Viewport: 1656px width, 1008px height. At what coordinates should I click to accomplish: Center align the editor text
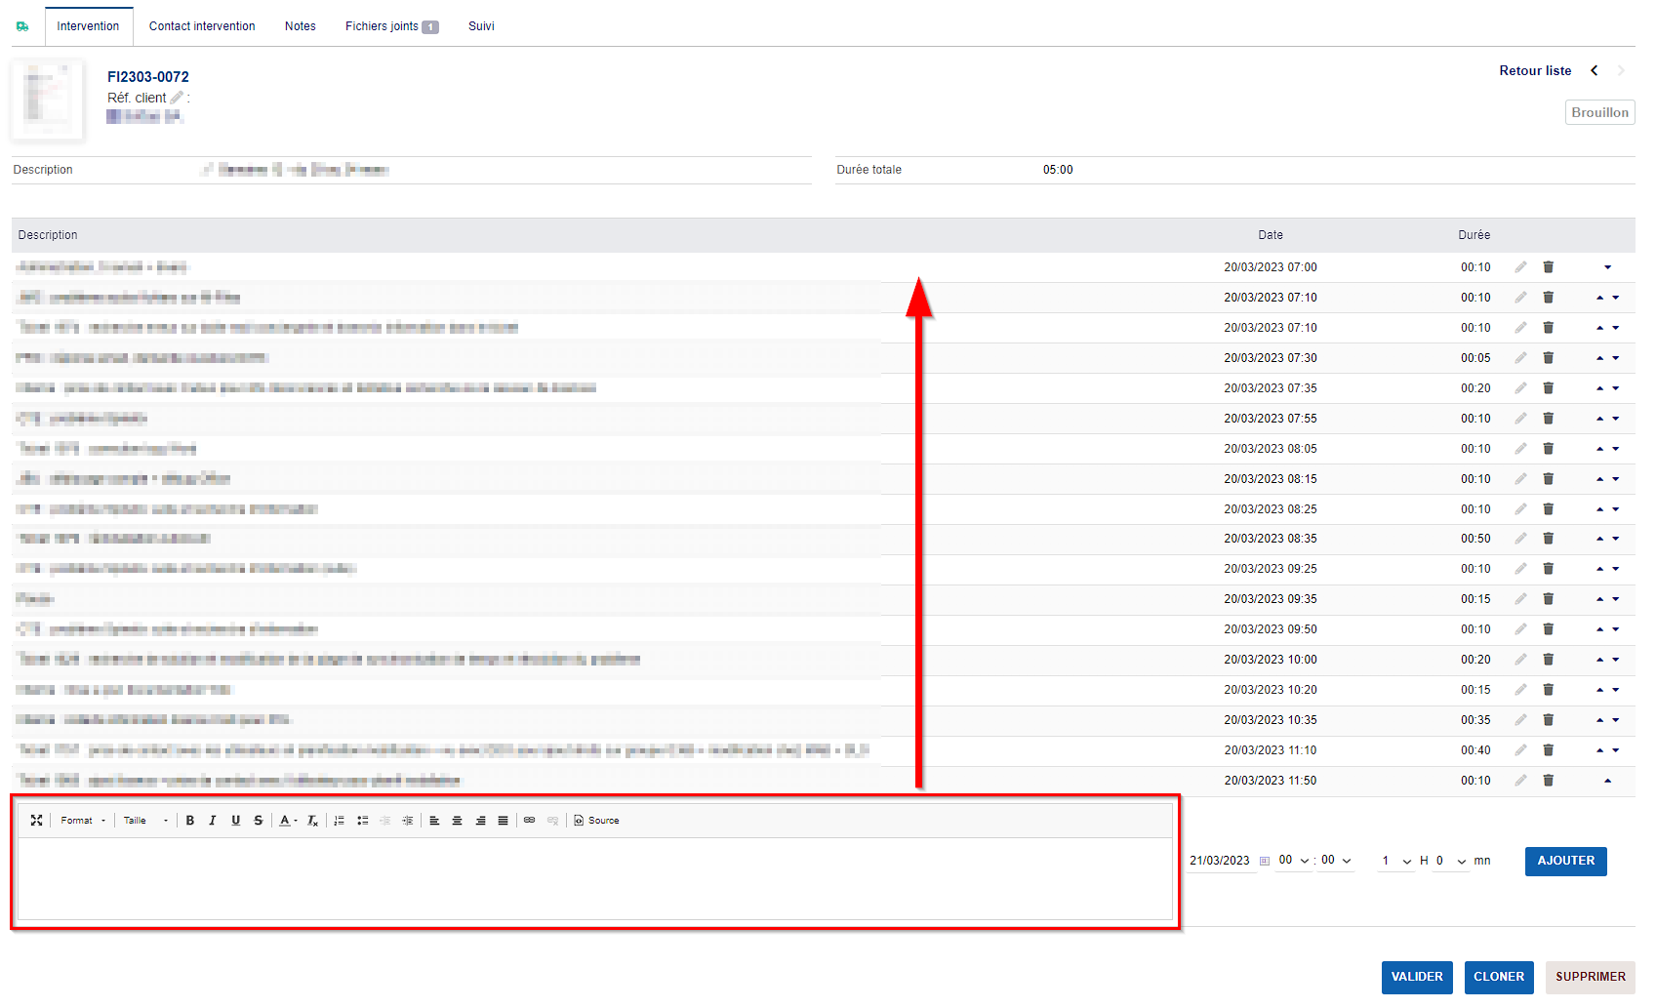[x=457, y=821]
